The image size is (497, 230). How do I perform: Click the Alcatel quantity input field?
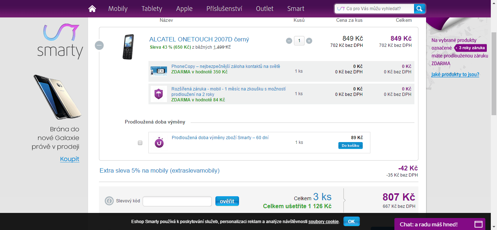299,41
